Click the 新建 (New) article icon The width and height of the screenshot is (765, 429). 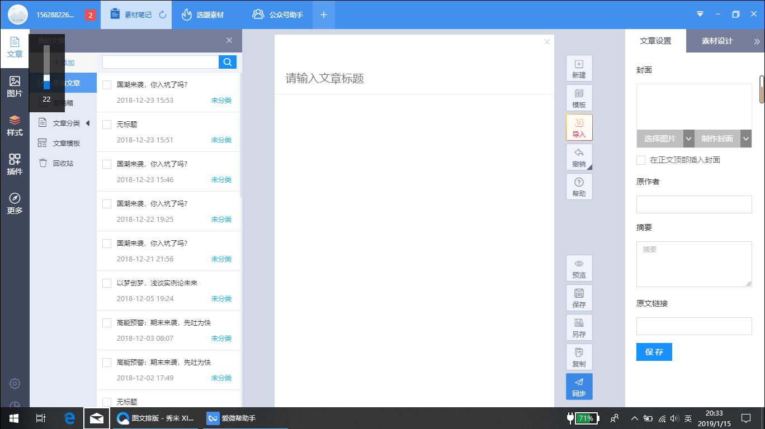(579, 68)
